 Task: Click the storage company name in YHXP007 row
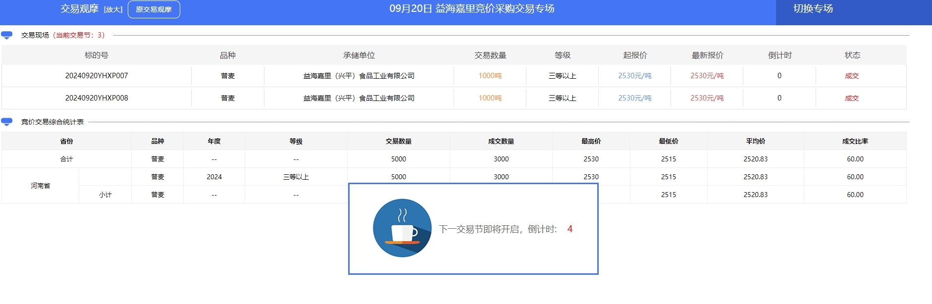[x=359, y=76]
